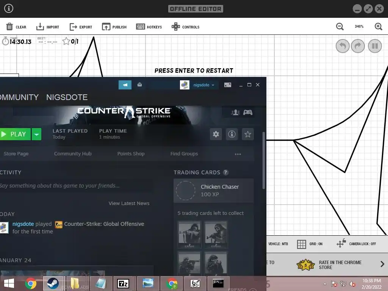Import a track in offline editor
This screenshot has width=388, height=291.
click(47, 27)
